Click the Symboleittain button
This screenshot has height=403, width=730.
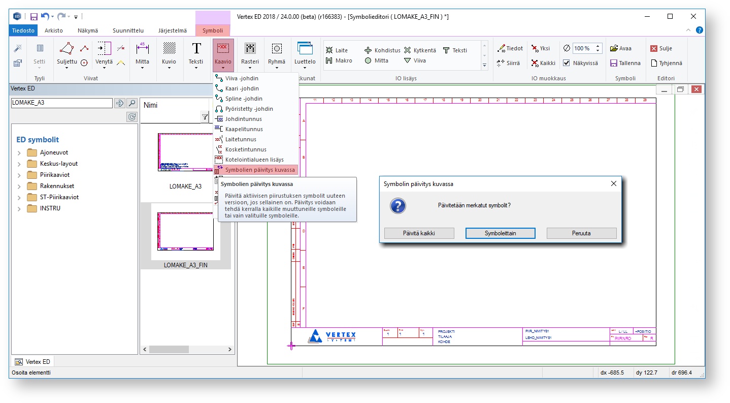tap(500, 233)
